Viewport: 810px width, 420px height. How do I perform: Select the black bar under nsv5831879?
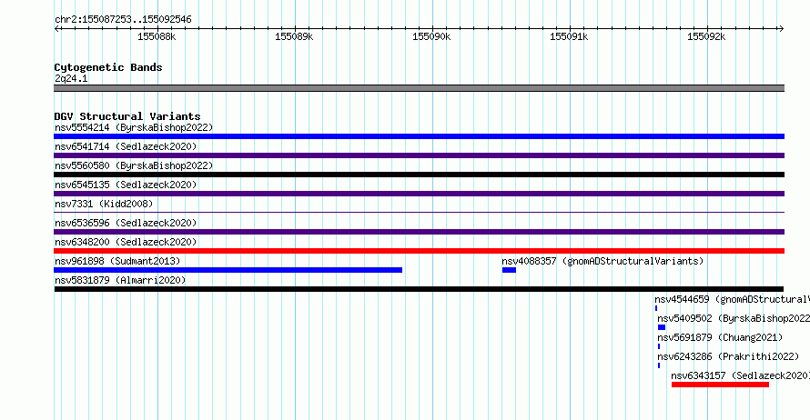click(419, 289)
